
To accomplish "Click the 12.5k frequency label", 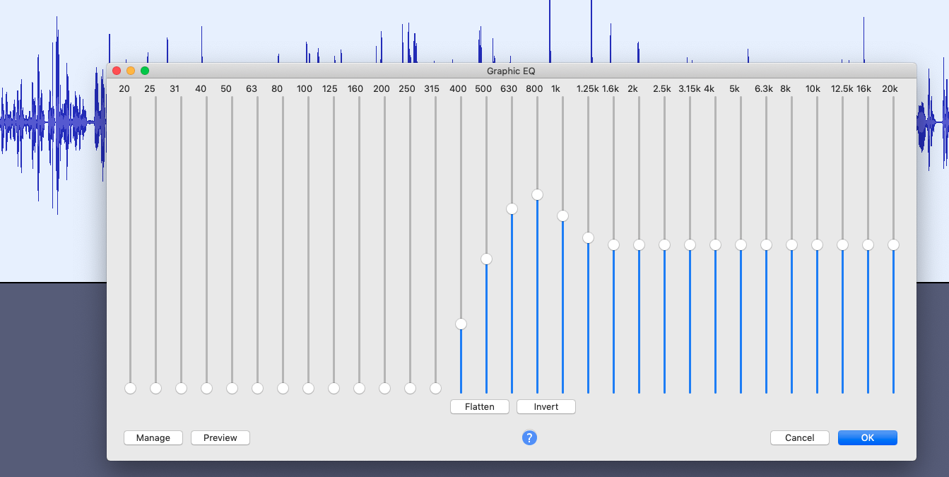I will pos(842,89).
